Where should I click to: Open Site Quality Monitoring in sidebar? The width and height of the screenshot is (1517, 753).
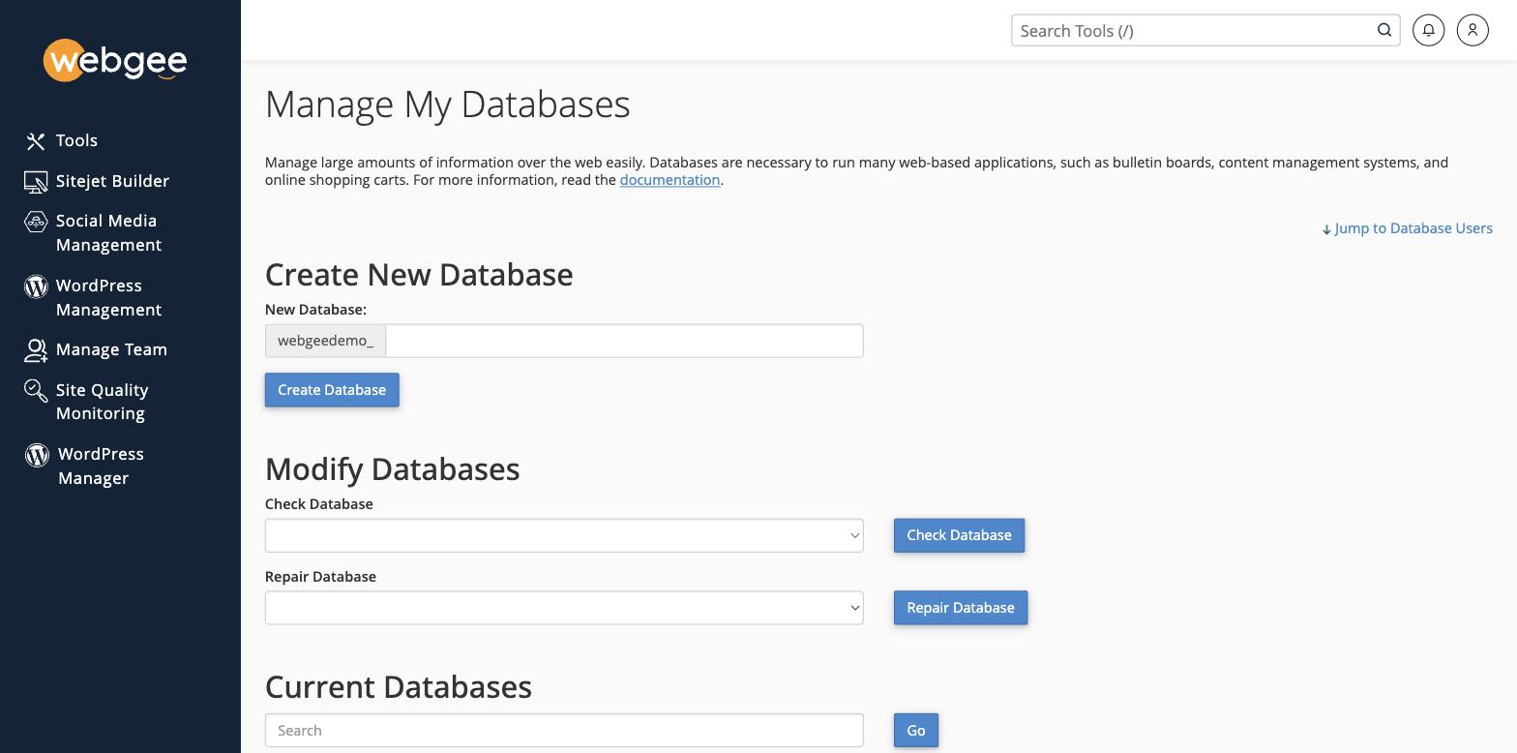tap(102, 402)
